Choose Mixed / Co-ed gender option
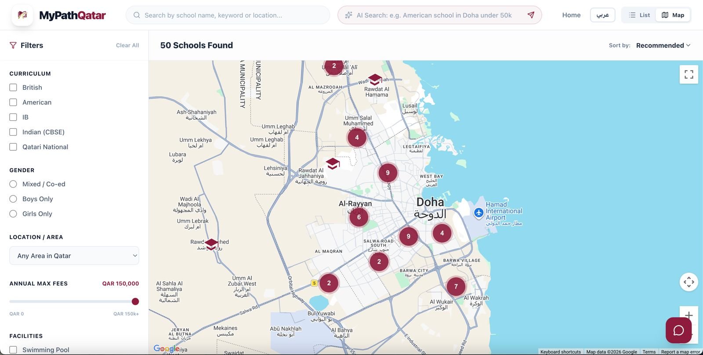Image resolution: width=703 pixels, height=355 pixels. (x=13, y=184)
